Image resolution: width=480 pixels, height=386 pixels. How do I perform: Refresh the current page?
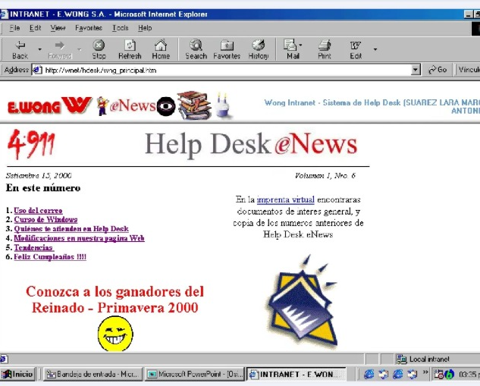coord(130,49)
